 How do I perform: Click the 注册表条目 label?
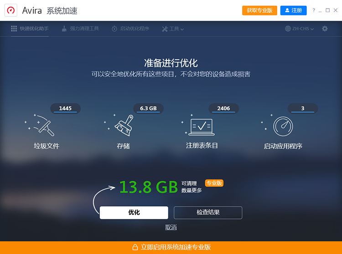pyautogui.click(x=202, y=145)
